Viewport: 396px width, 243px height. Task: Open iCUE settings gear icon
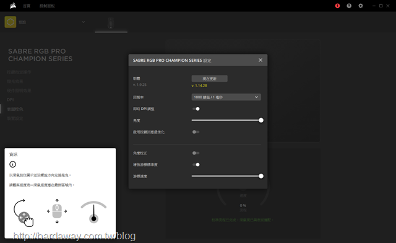pyautogui.click(x=361, y=6)
